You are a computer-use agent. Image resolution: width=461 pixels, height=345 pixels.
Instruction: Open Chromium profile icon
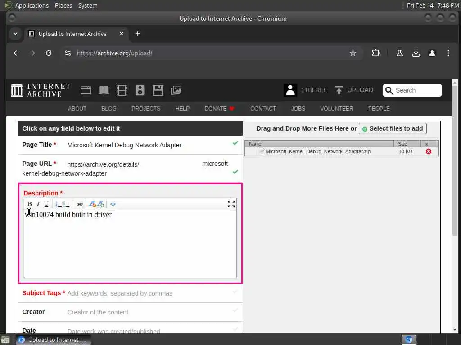(432, 53)
